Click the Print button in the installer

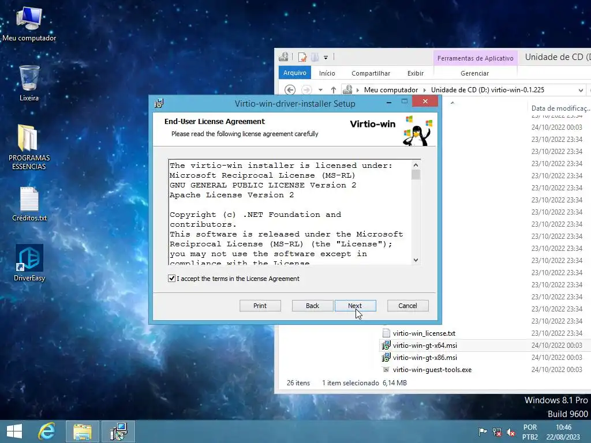pos(260,306)
